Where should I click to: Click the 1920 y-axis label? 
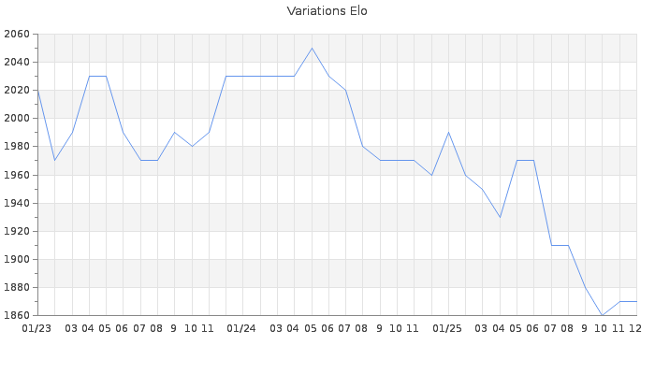(x=17, y=231)
